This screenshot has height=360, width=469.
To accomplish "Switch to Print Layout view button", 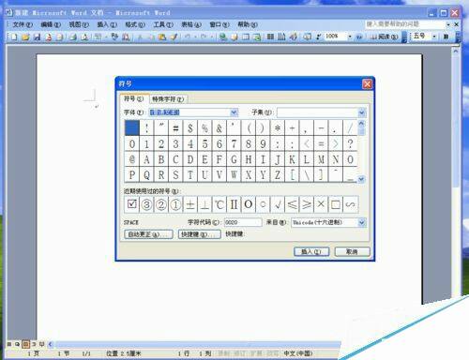I will 25,344.
